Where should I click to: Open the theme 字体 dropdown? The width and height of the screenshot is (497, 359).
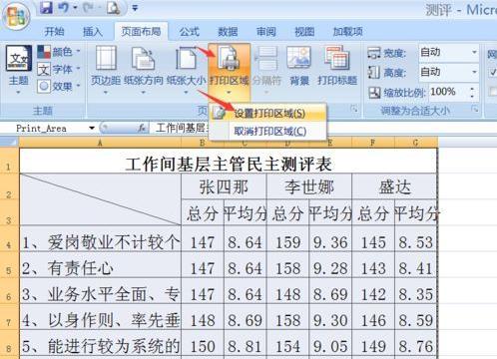[x=59, y=69]
